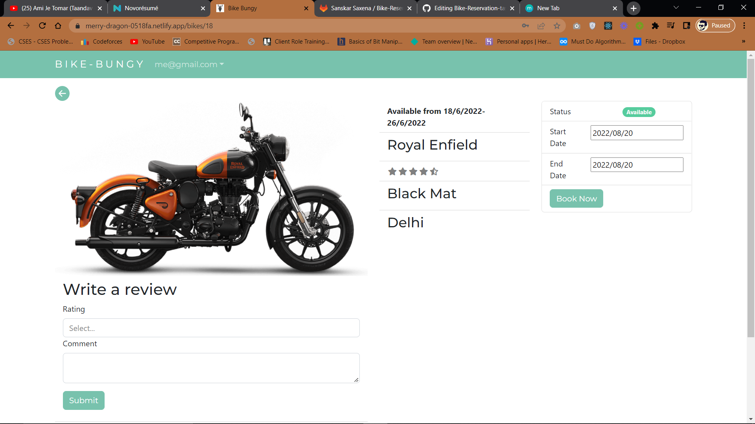755x424 pixels.
Task: Click the back arrow on the bike page
Action: (62, 93)
